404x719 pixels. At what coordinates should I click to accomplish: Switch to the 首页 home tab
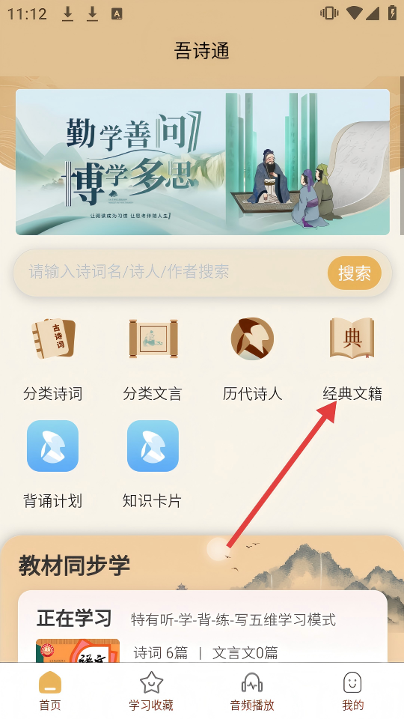point(50,691)
